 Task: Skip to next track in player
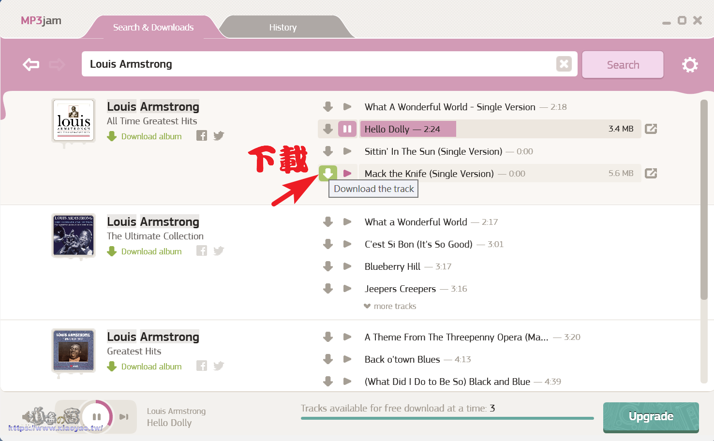123,416
